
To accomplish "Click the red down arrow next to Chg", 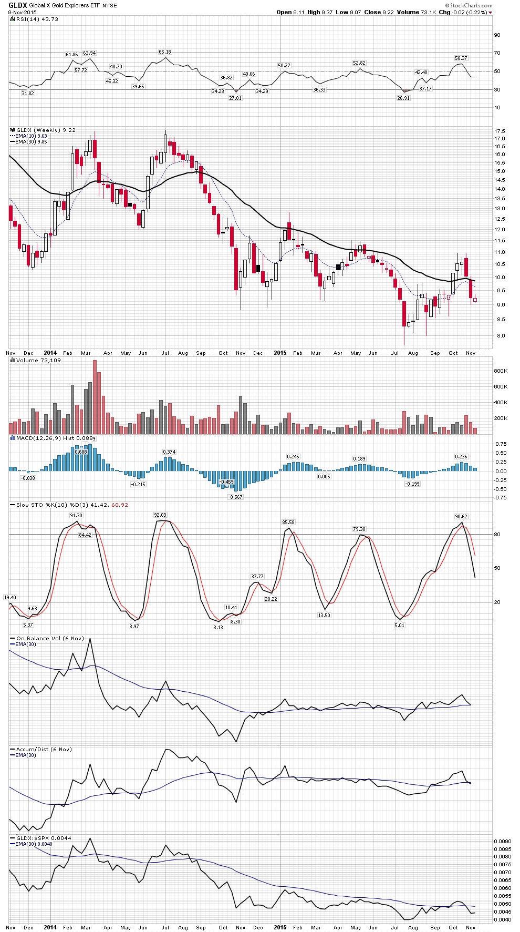I will (491, 13).
